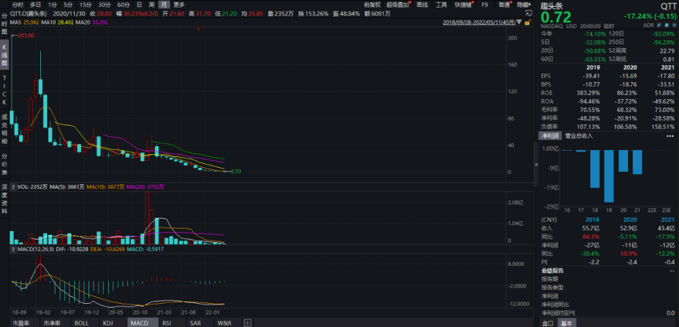Click the F9 button

point(485,5)
